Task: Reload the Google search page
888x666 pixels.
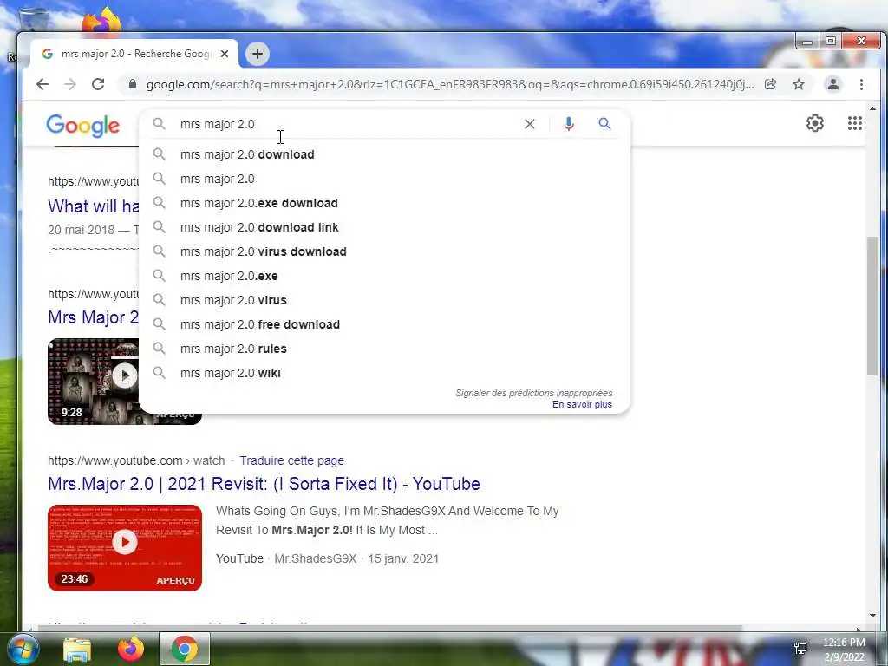Action: [98, 84]
